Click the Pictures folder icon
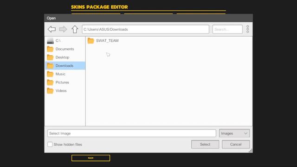 [x=50, y=83]
